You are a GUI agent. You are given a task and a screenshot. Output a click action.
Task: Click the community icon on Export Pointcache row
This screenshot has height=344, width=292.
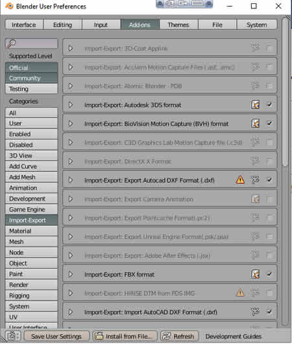click(255, 217)
